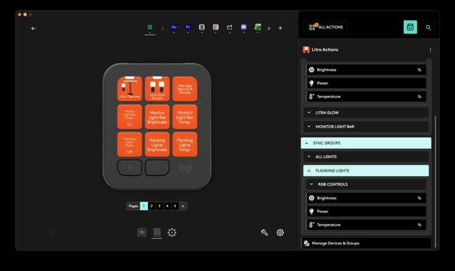The width and height of the screenshot is (455, 271).
Task: Click the actions panel scrollbar
Action: coord(436,181)
